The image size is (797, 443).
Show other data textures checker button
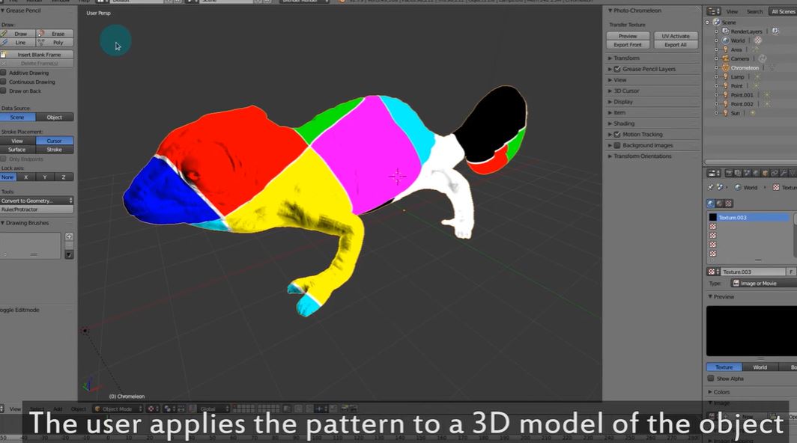[x=728, y=204]
